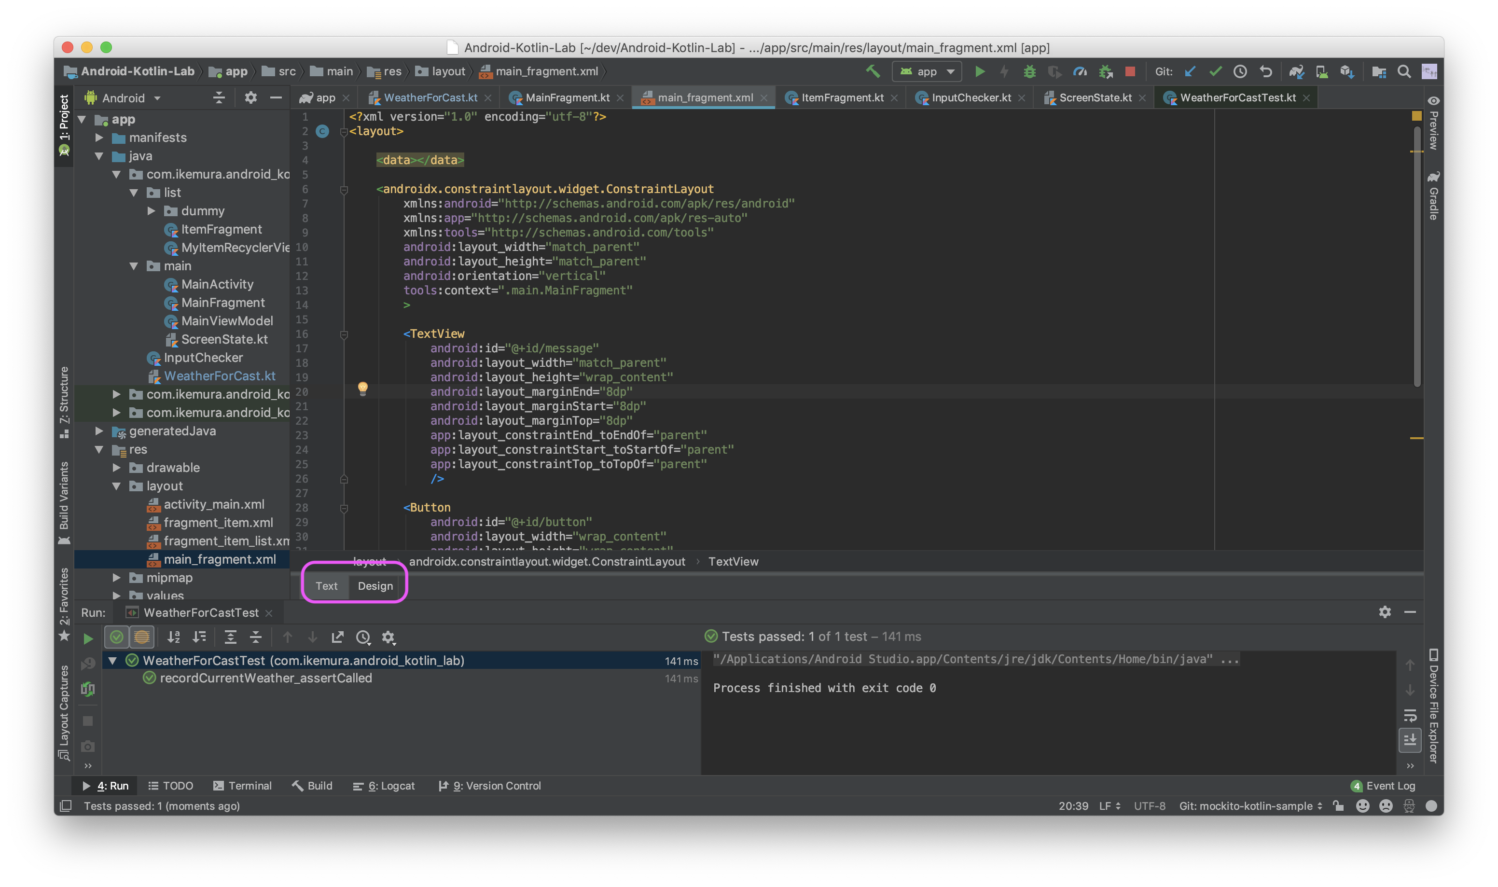Change the UTF-8 file encoding in the status bar

point(1149,806)
